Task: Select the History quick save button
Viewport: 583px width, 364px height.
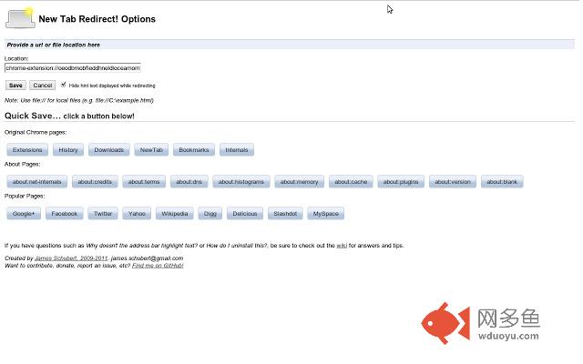Action: click(67, 150)
